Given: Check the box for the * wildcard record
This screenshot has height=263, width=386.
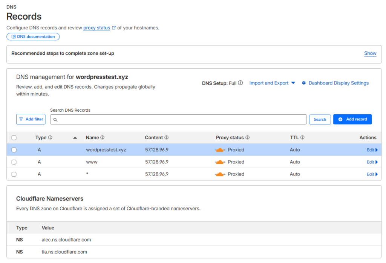Looking at the screenshot, I should point(14,174).
